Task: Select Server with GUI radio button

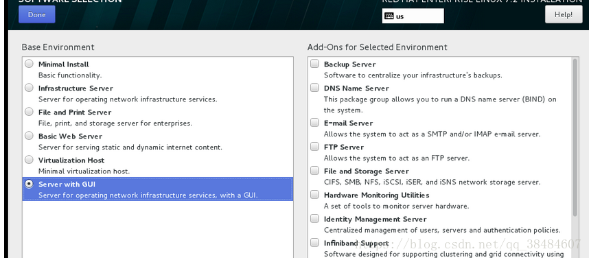Action: 29,184
